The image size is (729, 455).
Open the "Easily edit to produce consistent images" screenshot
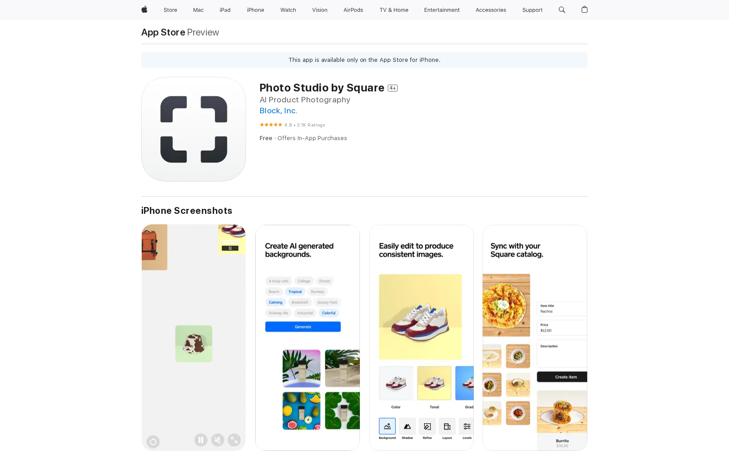[421, 338]
